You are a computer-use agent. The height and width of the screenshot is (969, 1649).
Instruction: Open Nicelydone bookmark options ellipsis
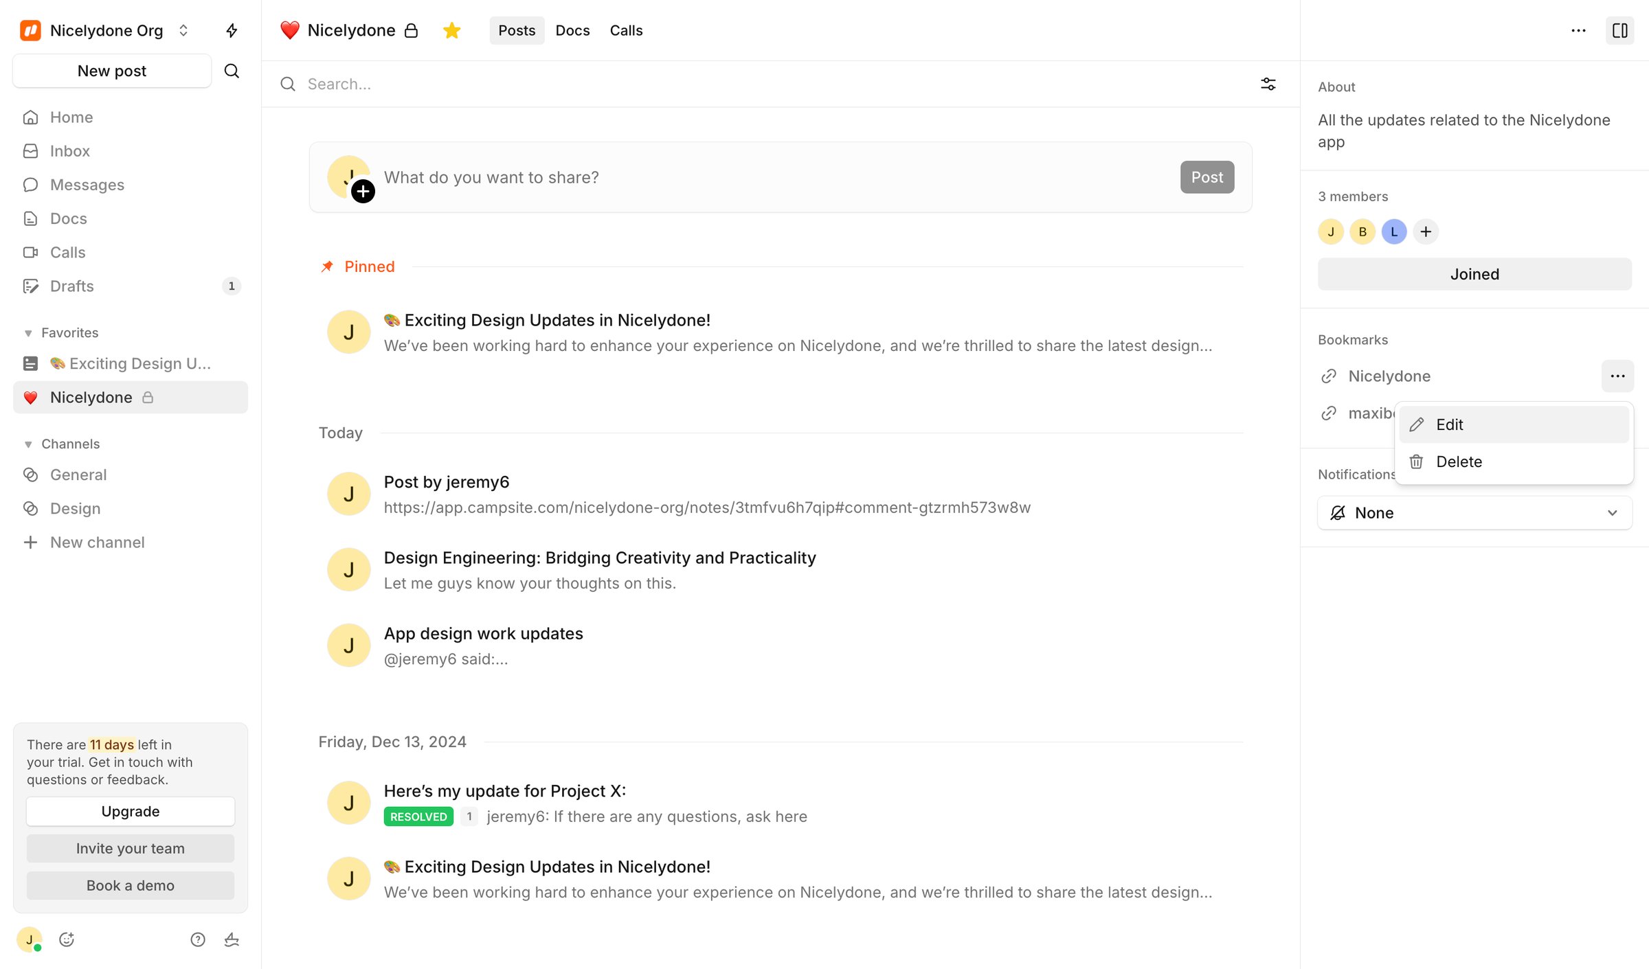point(1617,376)
